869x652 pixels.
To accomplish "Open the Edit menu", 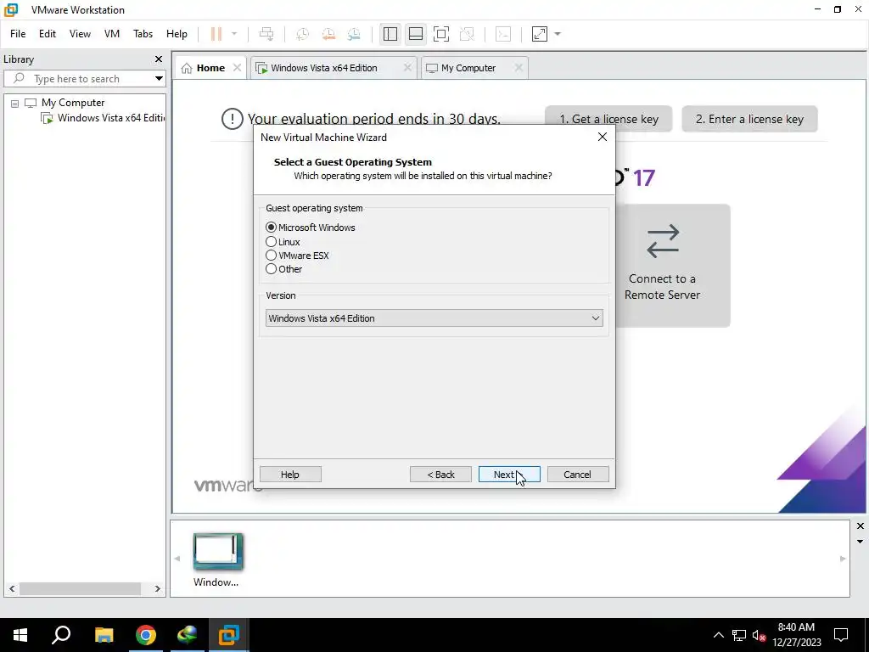I will coord(48,34).
